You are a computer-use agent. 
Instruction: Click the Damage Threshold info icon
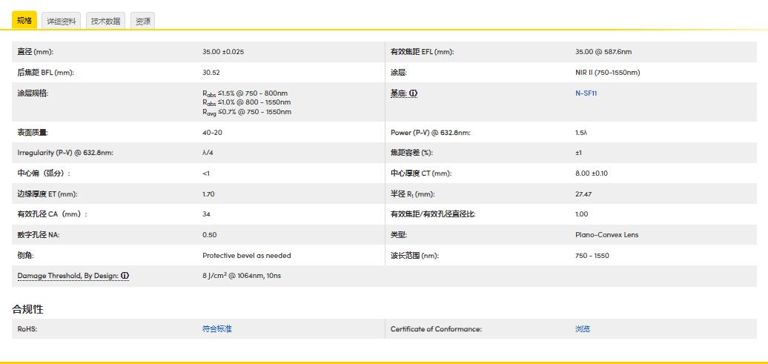click(125, 276)
